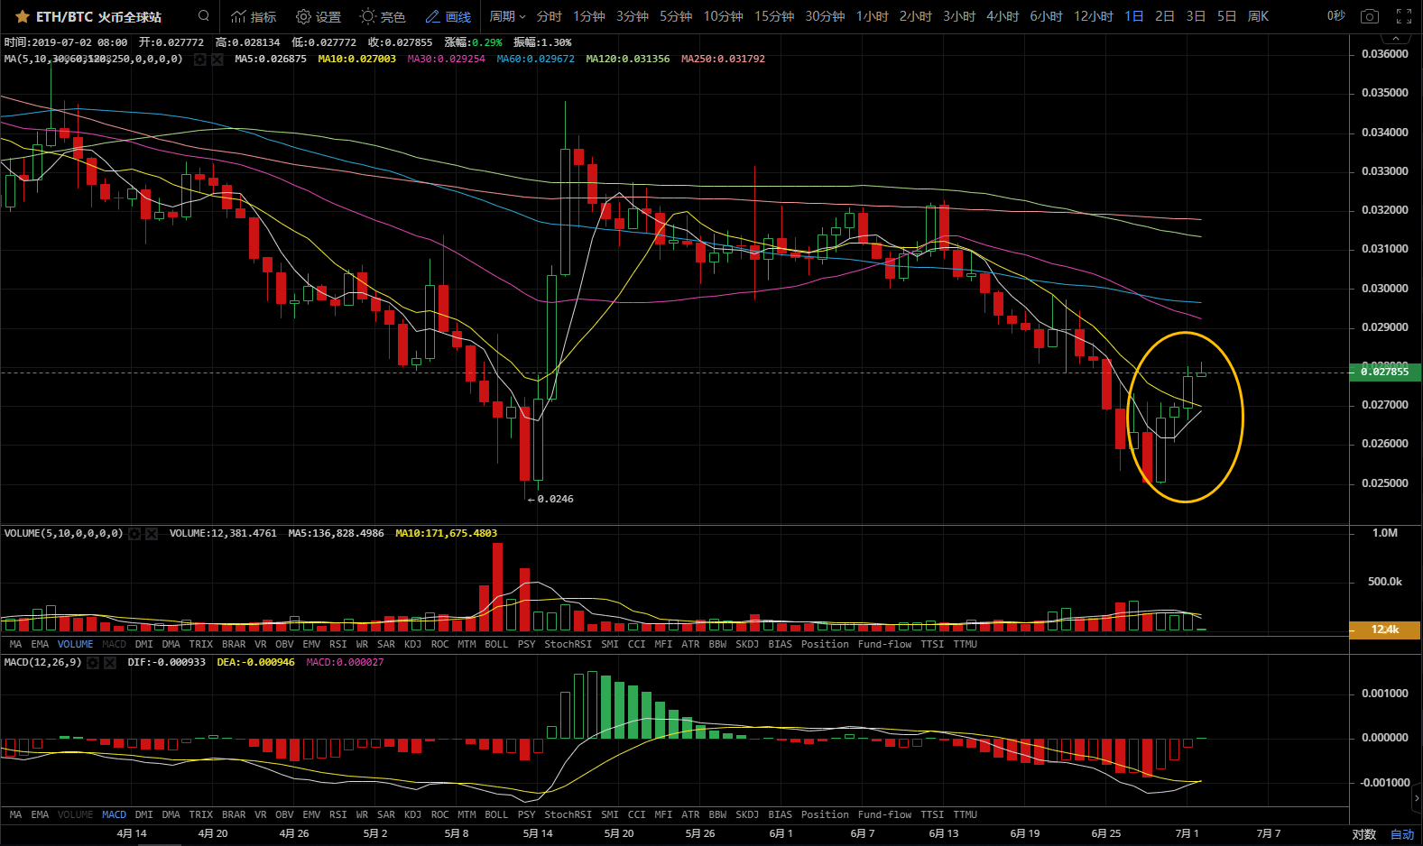Open the symbol search magnifier
This screenshot has width=1423, height=846.
pos(204,16)
